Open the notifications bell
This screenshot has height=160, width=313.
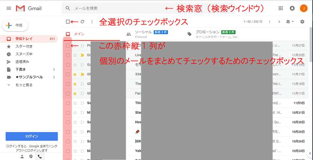tap(292, 8)
